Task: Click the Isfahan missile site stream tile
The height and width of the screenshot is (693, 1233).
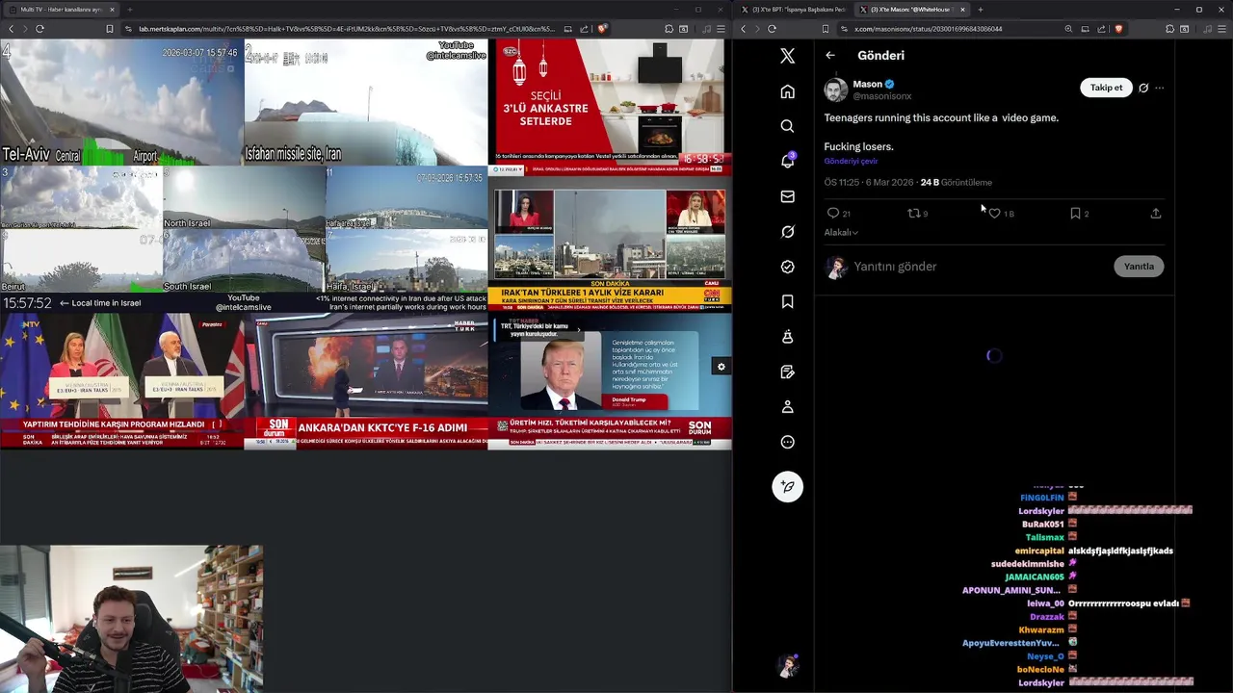Action: pyautogui.click(x=366, y=102)
